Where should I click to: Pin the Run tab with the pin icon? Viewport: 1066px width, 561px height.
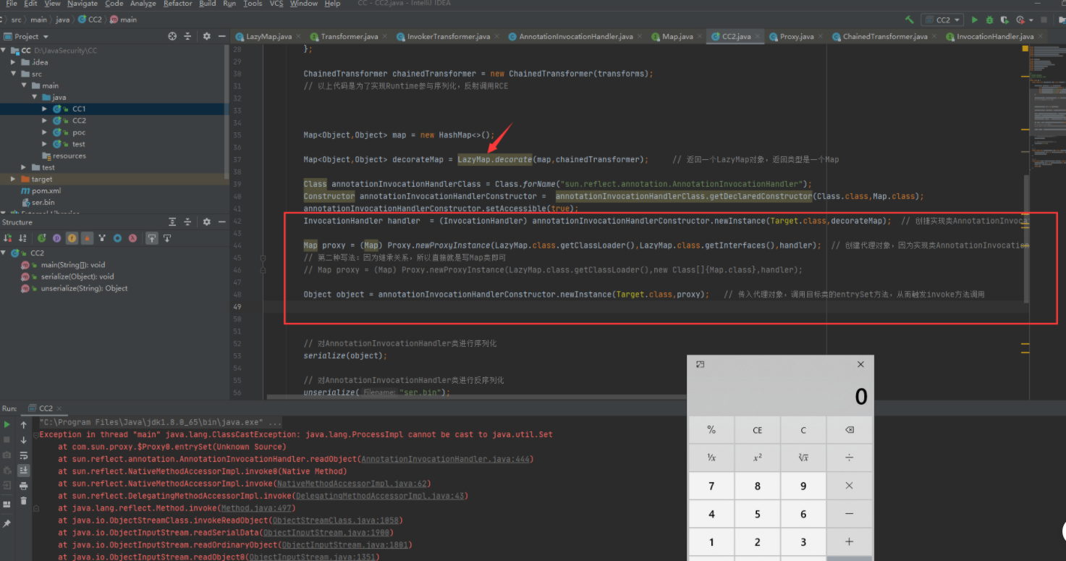[x=7, y=523]
